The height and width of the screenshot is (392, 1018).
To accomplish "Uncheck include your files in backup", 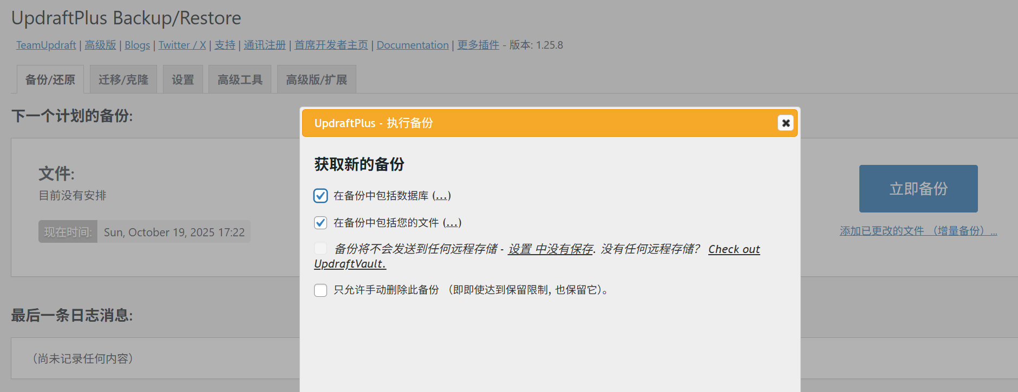I will (x=321, y=223).
